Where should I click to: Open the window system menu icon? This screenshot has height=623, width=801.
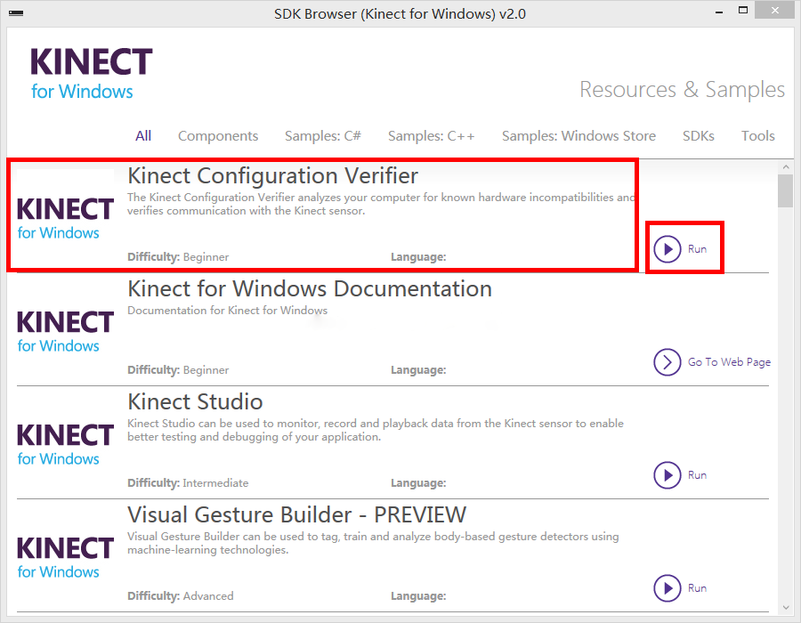16,13
